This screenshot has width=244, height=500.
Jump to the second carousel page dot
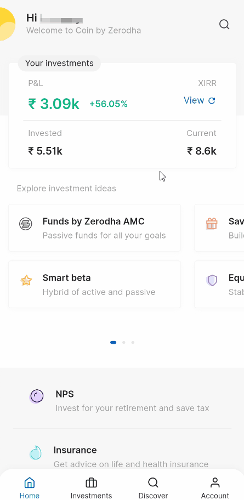(124, 343)
